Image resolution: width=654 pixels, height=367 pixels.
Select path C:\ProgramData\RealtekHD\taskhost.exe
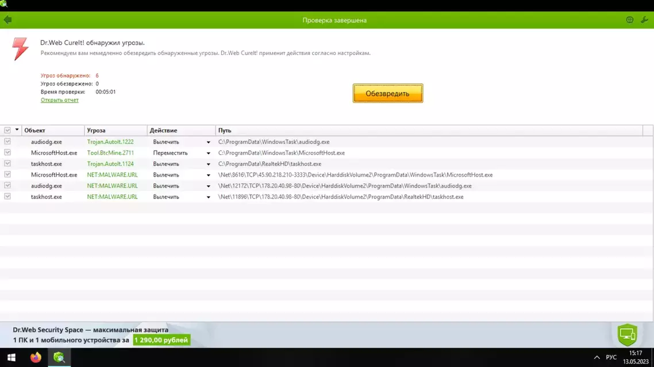(270, 164)
